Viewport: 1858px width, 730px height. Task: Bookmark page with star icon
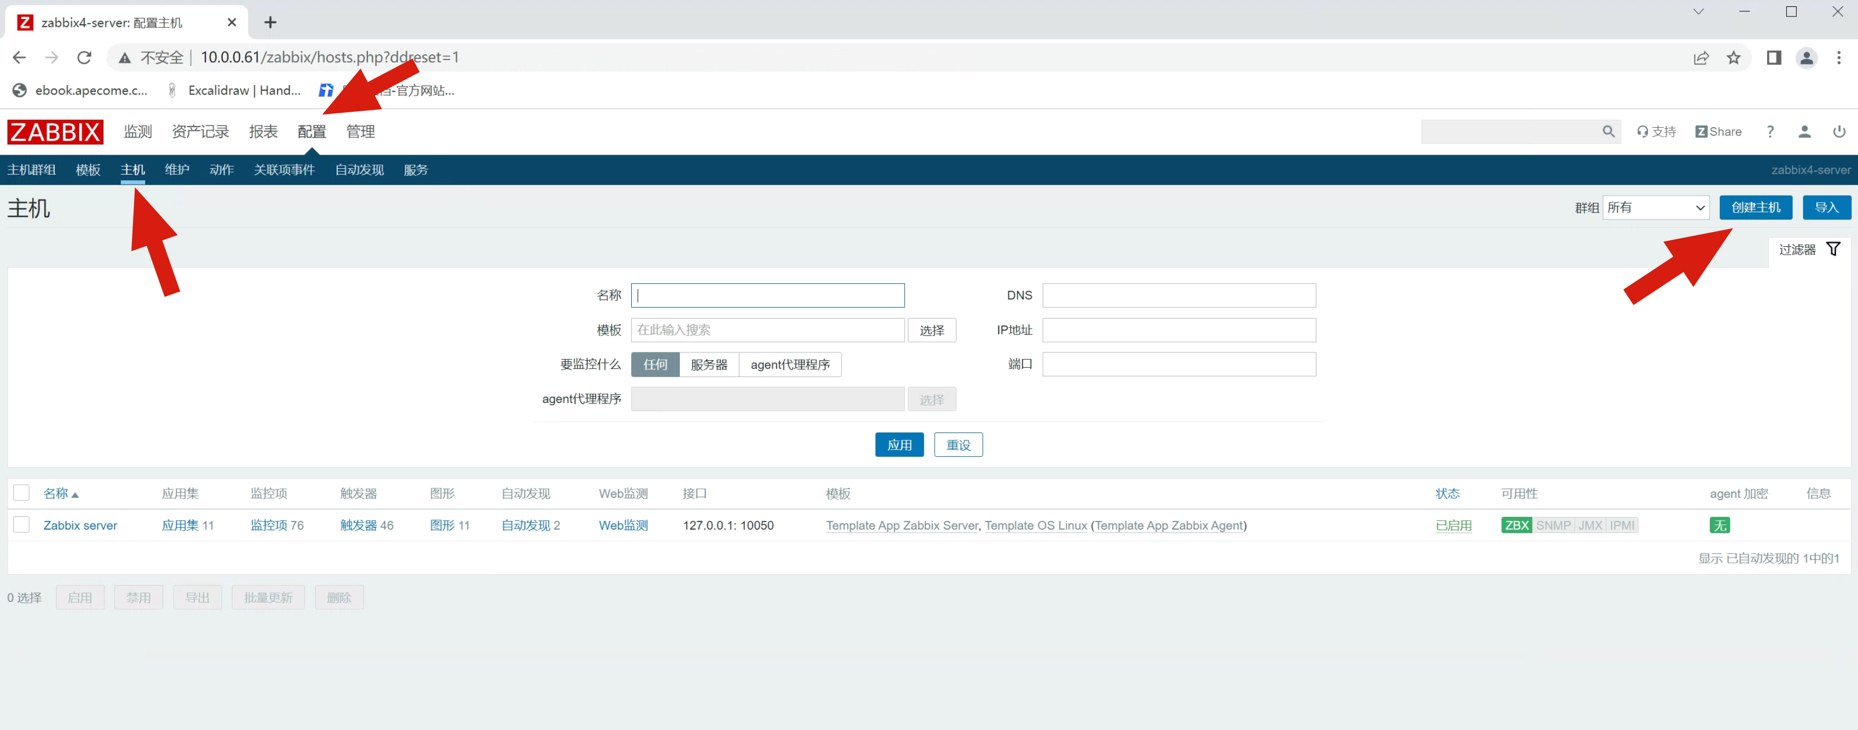pyautogui.click(x=1733, y=57)
